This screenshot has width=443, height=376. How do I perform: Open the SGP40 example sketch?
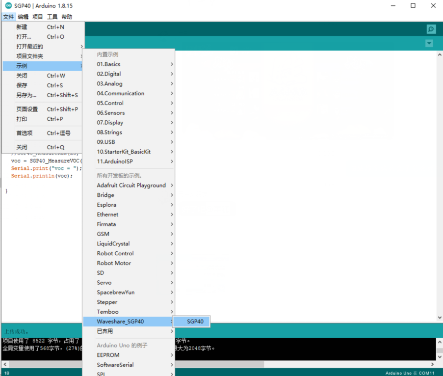click(x=192, y=322)
